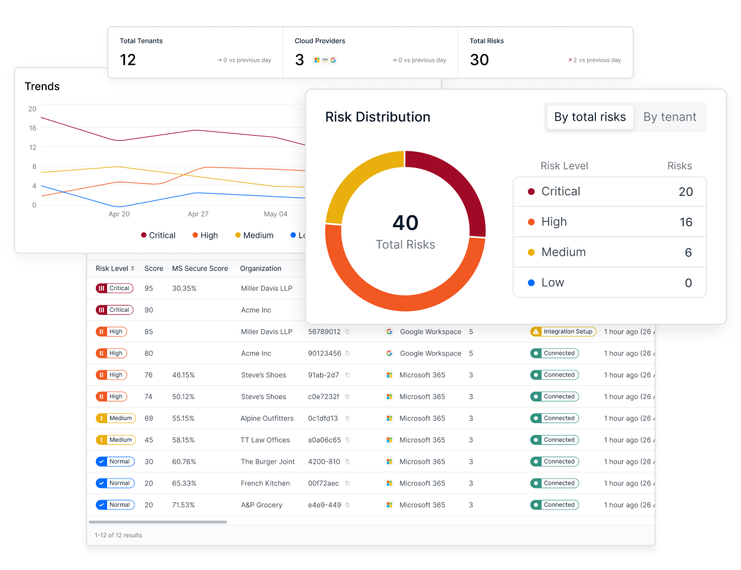The image size is (741, 570).
Task: Select By total risks tab
Action: click(590, 117)
